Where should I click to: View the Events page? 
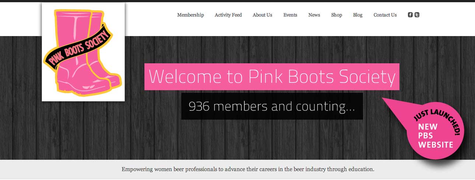pos(290,15)
